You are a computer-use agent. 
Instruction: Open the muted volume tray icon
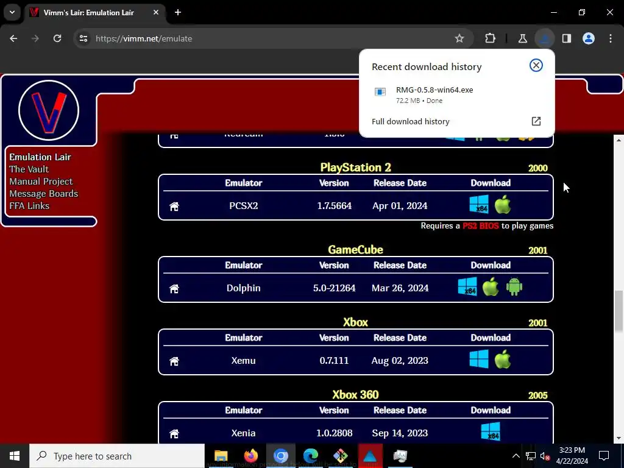pyautogui.click(x=545, y=456)
